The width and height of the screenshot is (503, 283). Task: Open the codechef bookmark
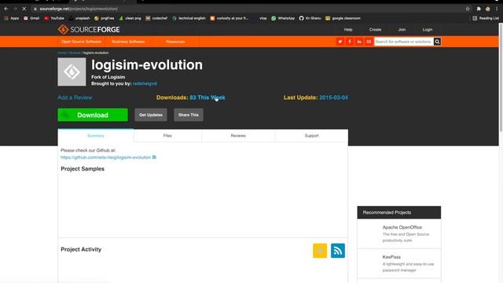coord(156,18)
